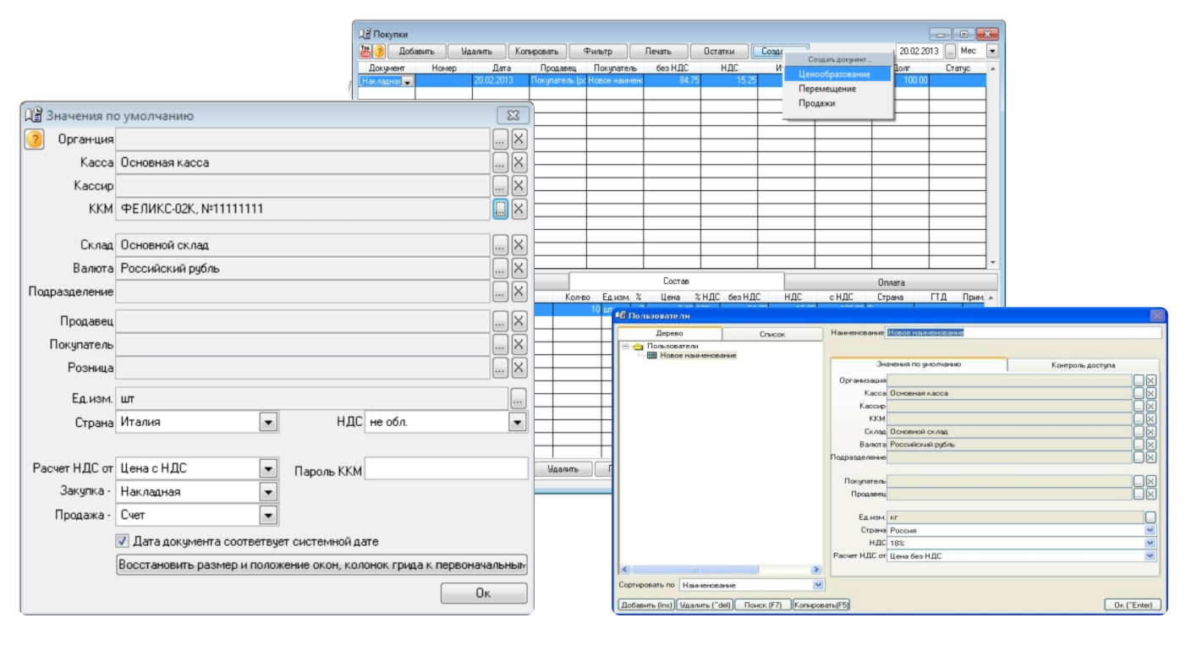
Task: Collapse the Пользователи tree node
Action: [625, 346]
